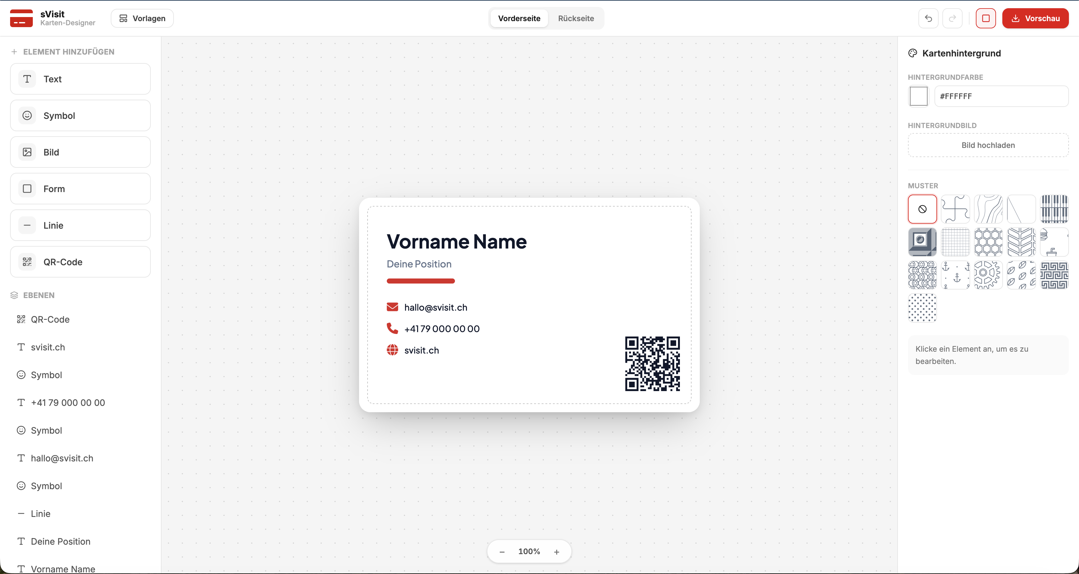Screen dimensions: 1079x574
Task: Click the Vorschau button
Action: click(1035, 18)
